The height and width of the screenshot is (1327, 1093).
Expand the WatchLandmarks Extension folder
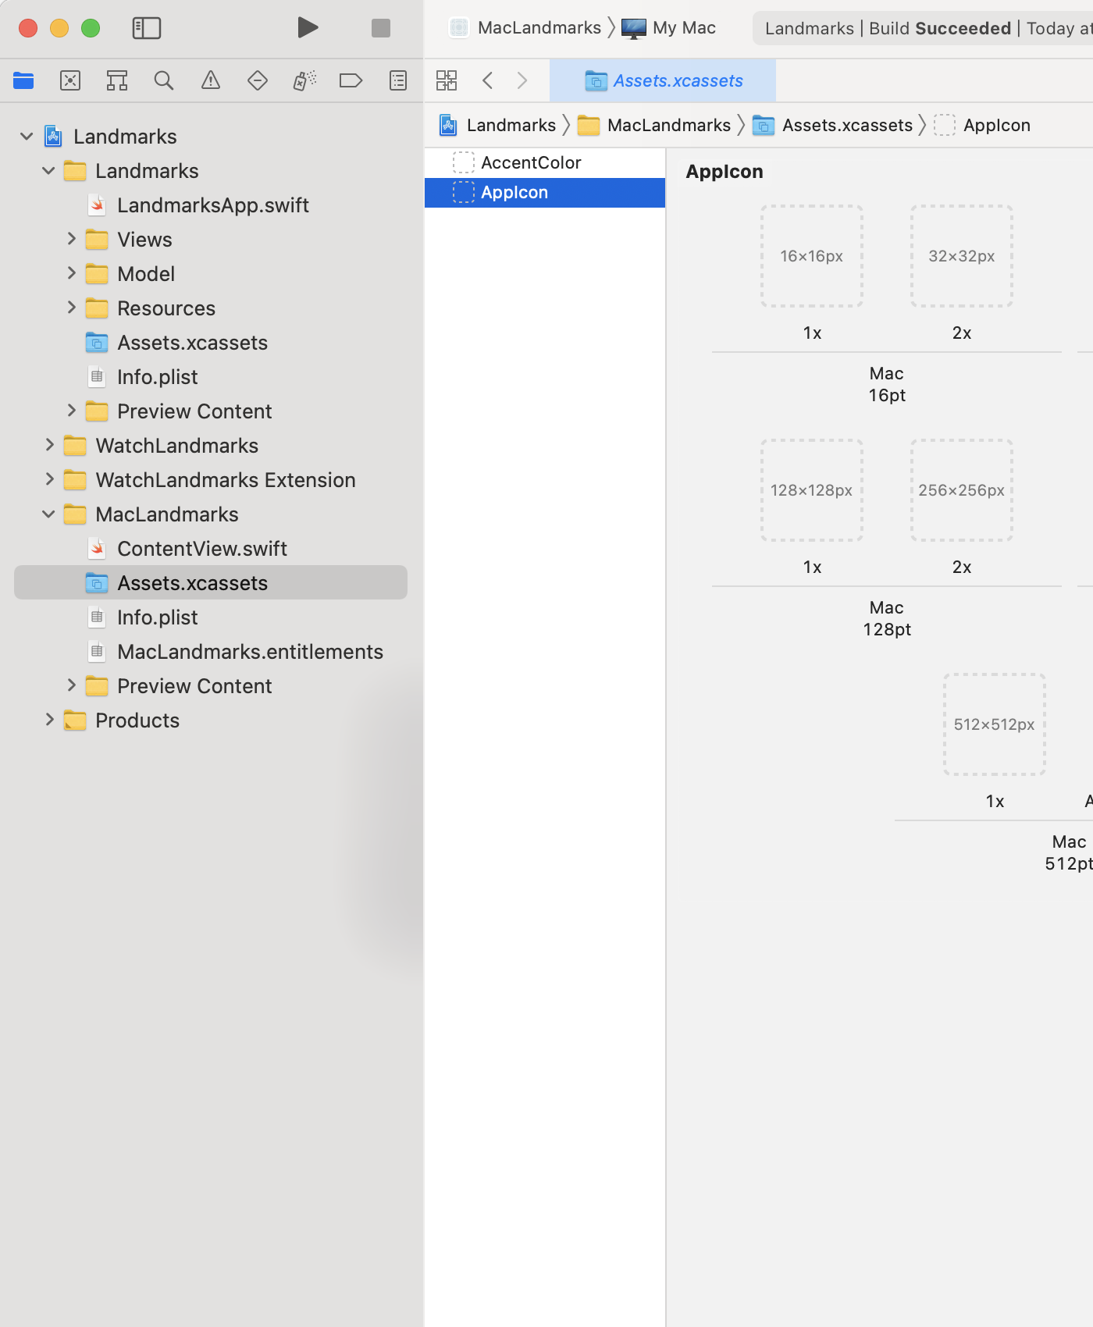coord(50,479)
